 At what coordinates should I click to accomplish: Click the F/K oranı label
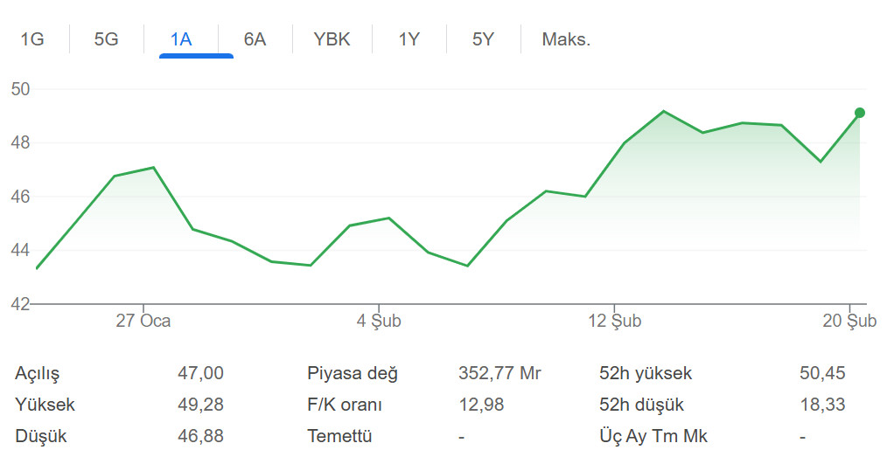[x=344, y=405]
